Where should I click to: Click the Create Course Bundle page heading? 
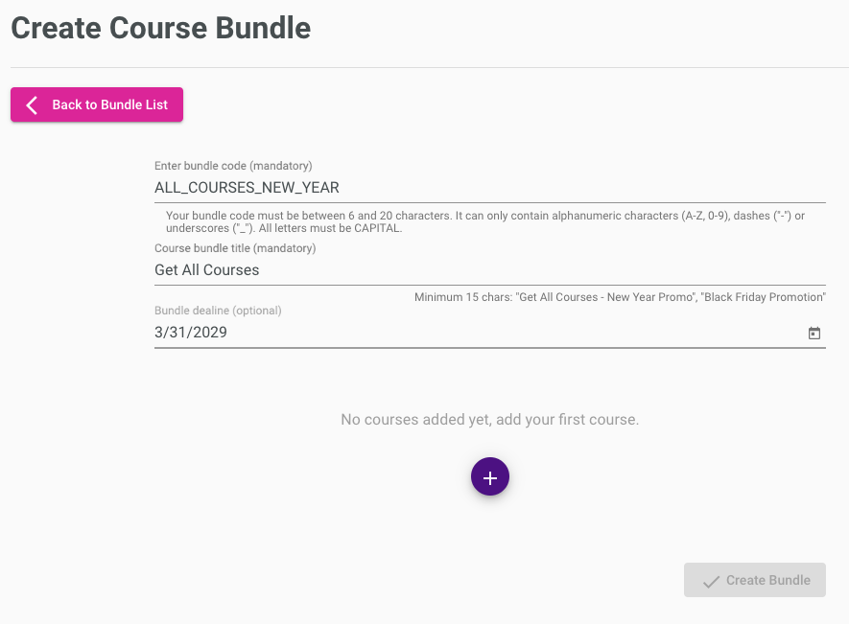[x=161, y=28]
